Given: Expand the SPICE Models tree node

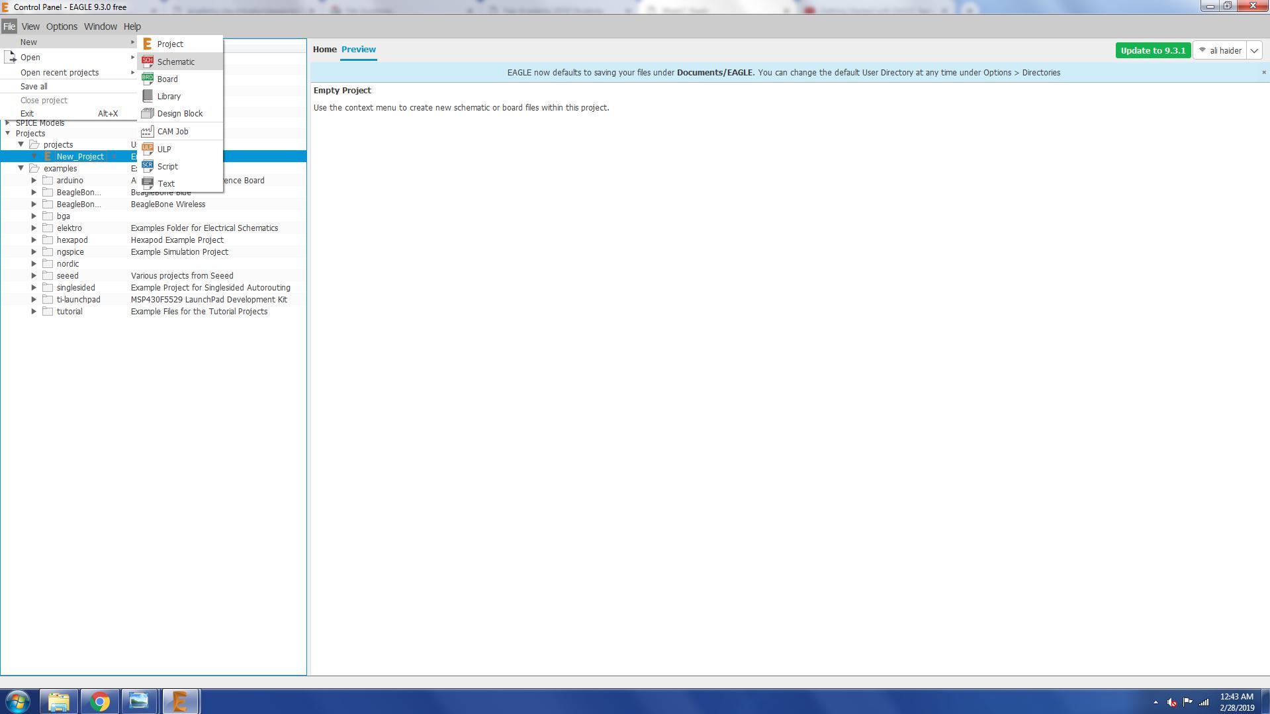Looking at the screenshot, I should click(8, 122).
